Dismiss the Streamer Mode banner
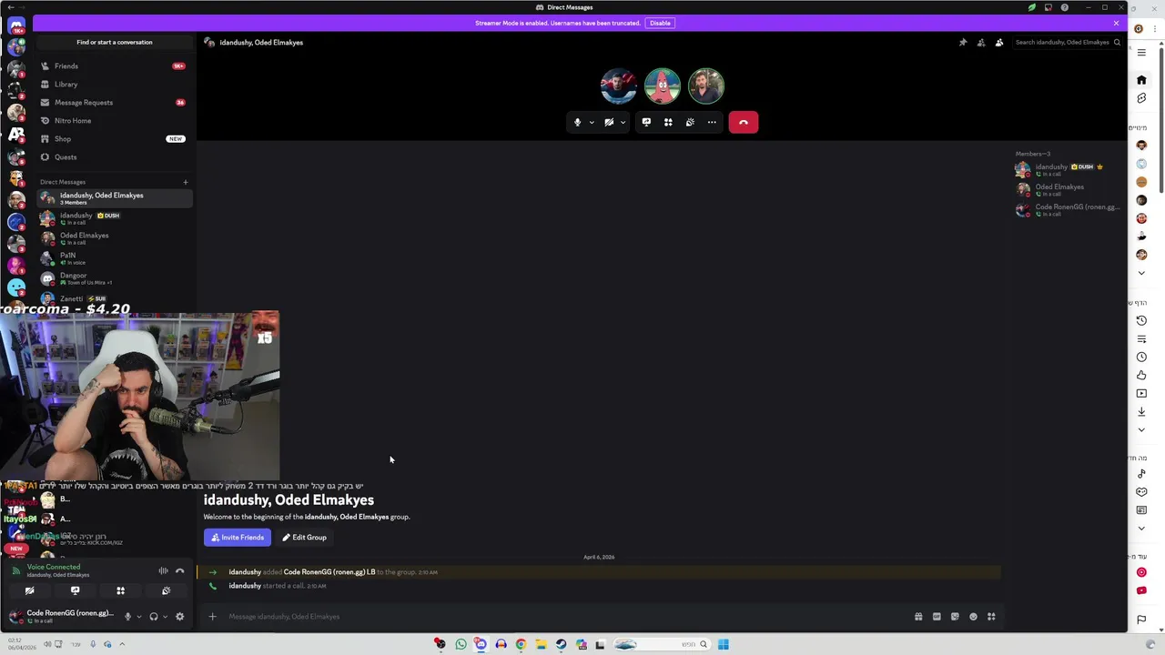Viewport: 1165px width, 655px height. pos(1116,23)
